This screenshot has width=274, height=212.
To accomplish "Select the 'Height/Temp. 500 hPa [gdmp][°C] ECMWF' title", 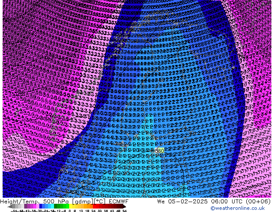I will click(x=64, y=202).
